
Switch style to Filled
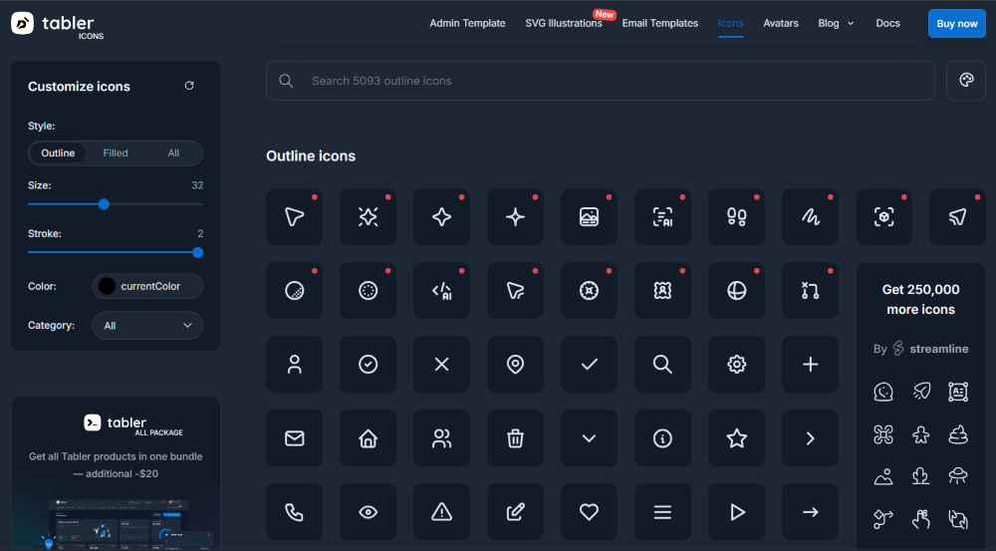[x=116, y=153]
